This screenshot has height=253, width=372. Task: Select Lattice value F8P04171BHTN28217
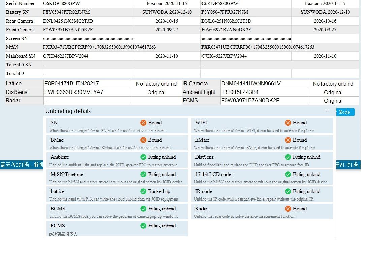[72, 84]
